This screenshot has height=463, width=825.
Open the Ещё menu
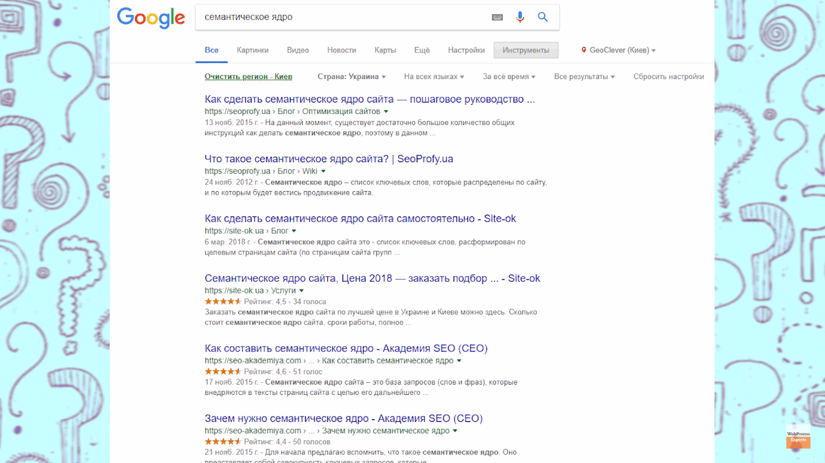pyautogui.click(x=422, y=51)
